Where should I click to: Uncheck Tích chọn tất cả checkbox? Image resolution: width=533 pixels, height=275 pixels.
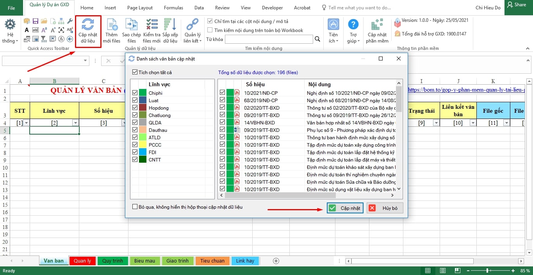click(135, 72)
